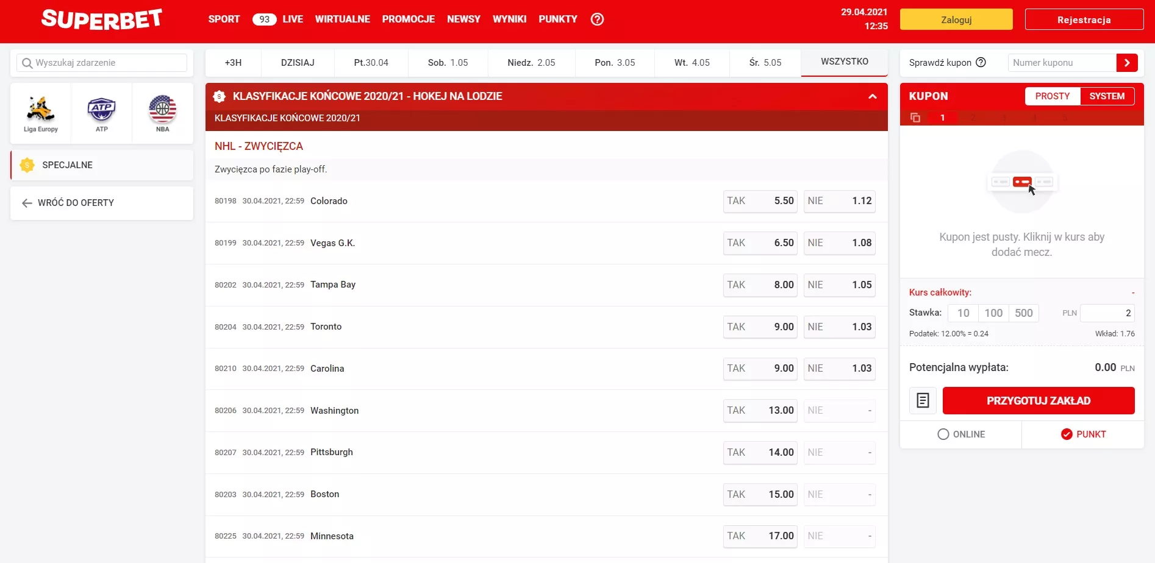This screenshot has width=1155, height=563.
Task: Bet TAK 9.00 on Carolina
Action: click(760, 369)
